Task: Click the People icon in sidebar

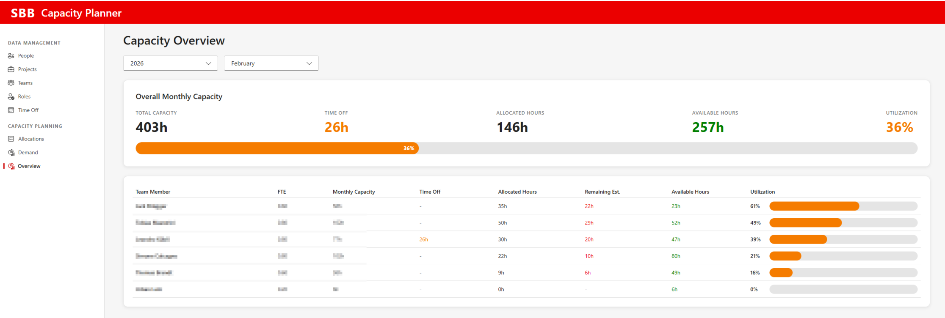Action: pos(11,56)
